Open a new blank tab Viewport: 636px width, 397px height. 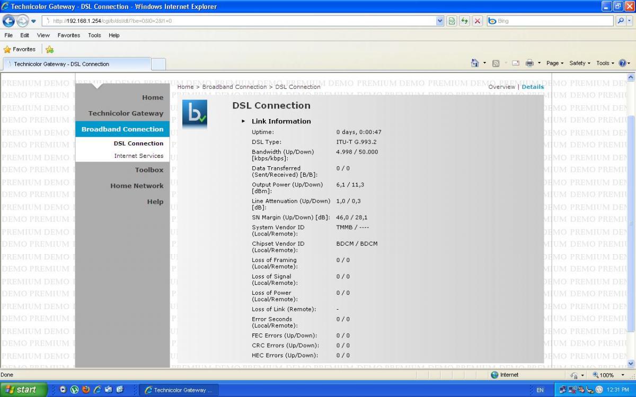[158, 64]
